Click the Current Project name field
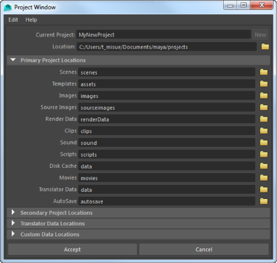277x263 pixels. point(164,35)
